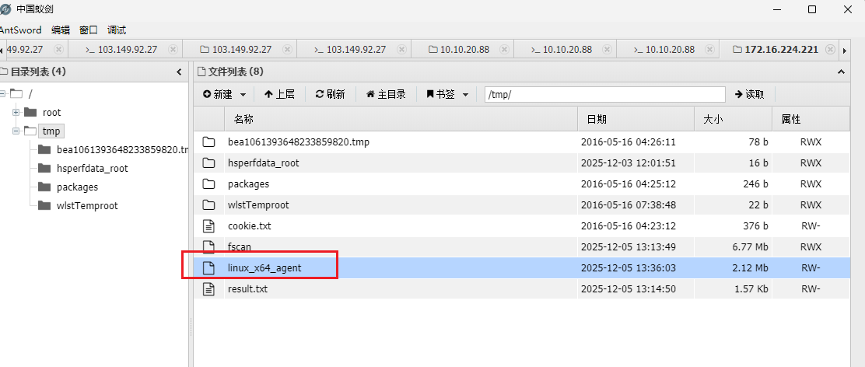The height and width of the screenshot is (367, 865).
Task: Click the 刷新 refresh button
Action: coord(330,95)
